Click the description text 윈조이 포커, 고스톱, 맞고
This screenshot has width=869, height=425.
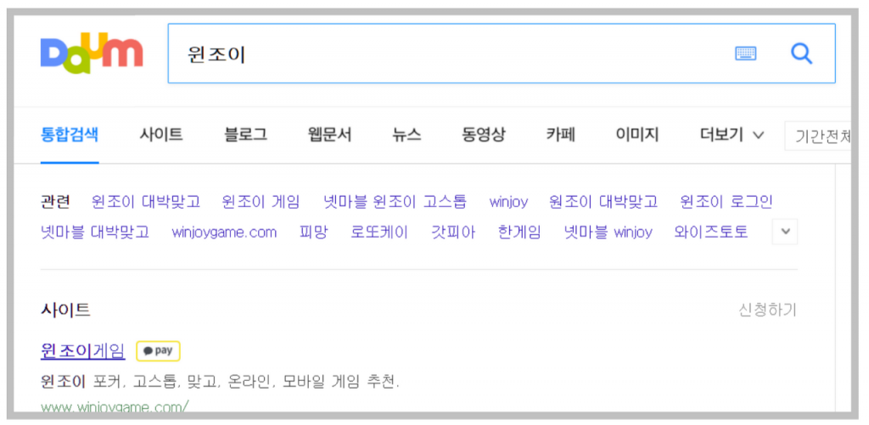pyautogui.click(x=220, y=382)
